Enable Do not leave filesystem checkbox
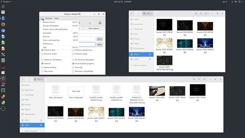 click(x=73, y=60)
